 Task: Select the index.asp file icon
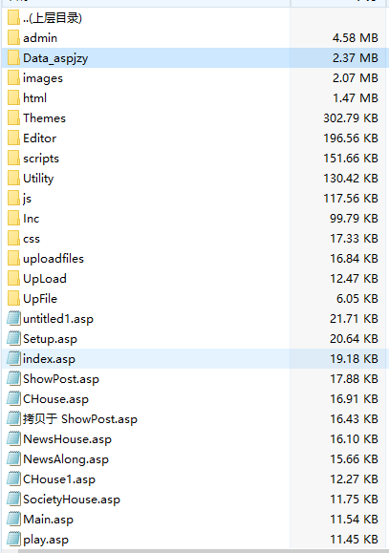(x=13, y=359)
